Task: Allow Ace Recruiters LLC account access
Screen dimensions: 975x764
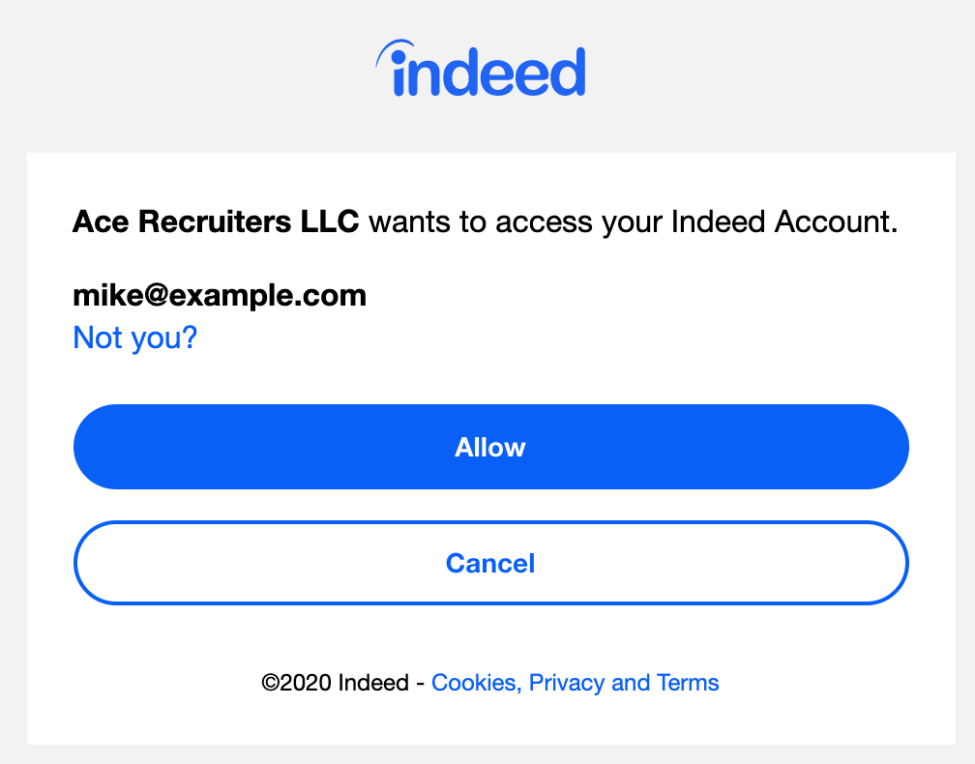Action: [x=490, y=447]
